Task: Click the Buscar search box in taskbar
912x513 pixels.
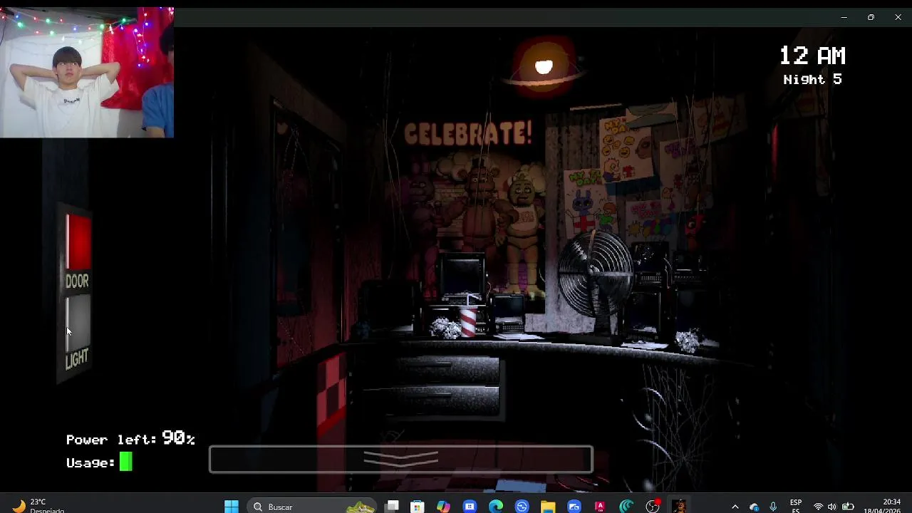Action: click(x=312, y=507)
